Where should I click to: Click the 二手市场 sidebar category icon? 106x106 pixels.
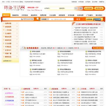[4, 30]
